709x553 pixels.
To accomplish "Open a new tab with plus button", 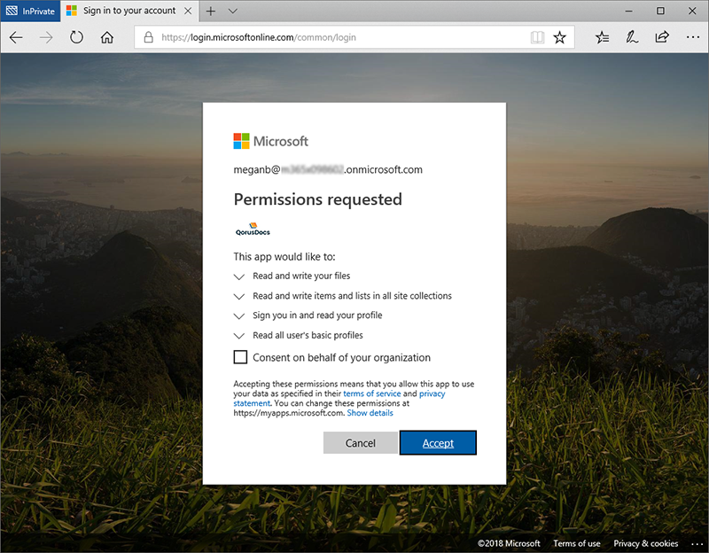I will coord(210,11).
